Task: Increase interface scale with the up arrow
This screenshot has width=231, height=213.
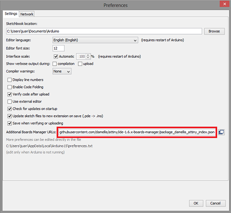Action: pos(88,55)
